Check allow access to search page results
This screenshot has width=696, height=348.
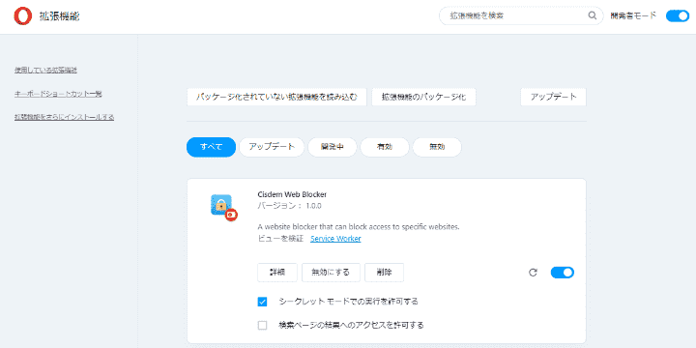pyautogui.click(x=262, y=326)
